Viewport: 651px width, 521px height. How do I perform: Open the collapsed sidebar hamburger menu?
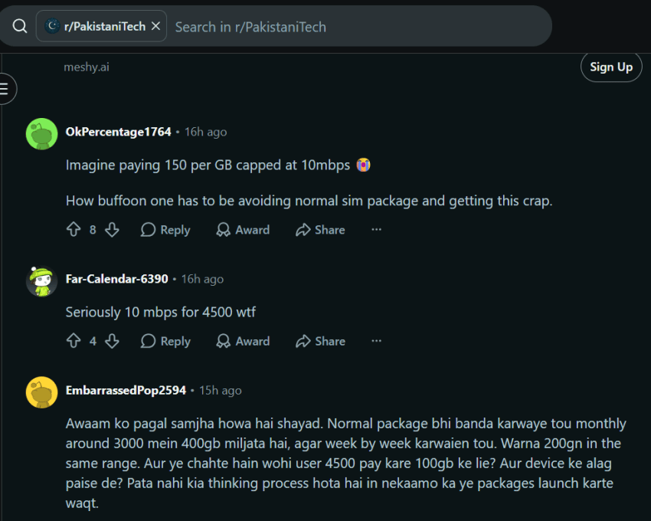pyautogui.click(x=5, y=89)
